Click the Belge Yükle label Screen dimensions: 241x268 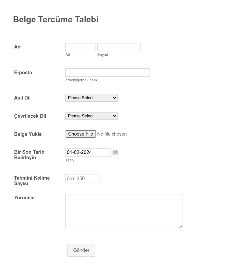pyautogui.click(x=28, y=134)
